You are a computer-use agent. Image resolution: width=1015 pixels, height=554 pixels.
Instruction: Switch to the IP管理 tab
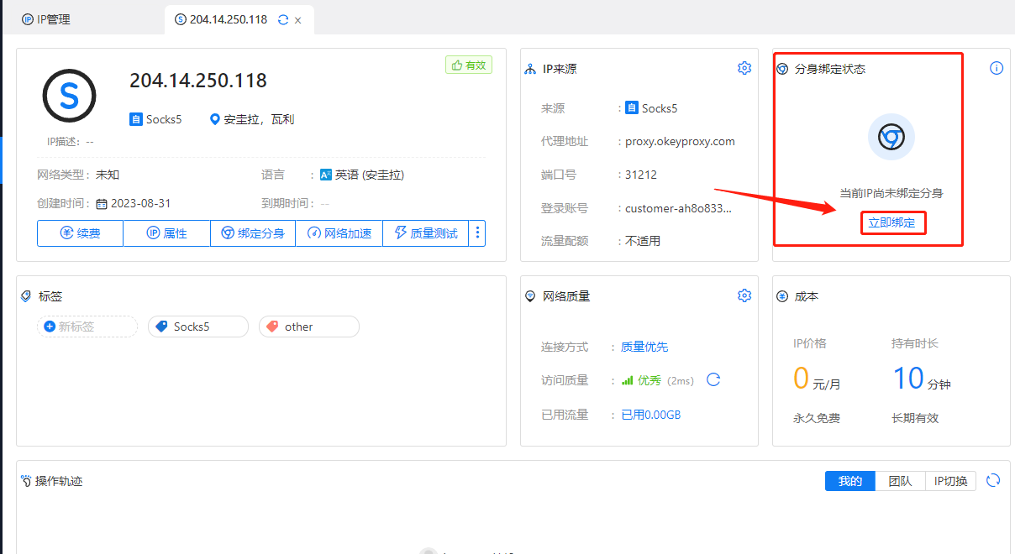(46, 19)
